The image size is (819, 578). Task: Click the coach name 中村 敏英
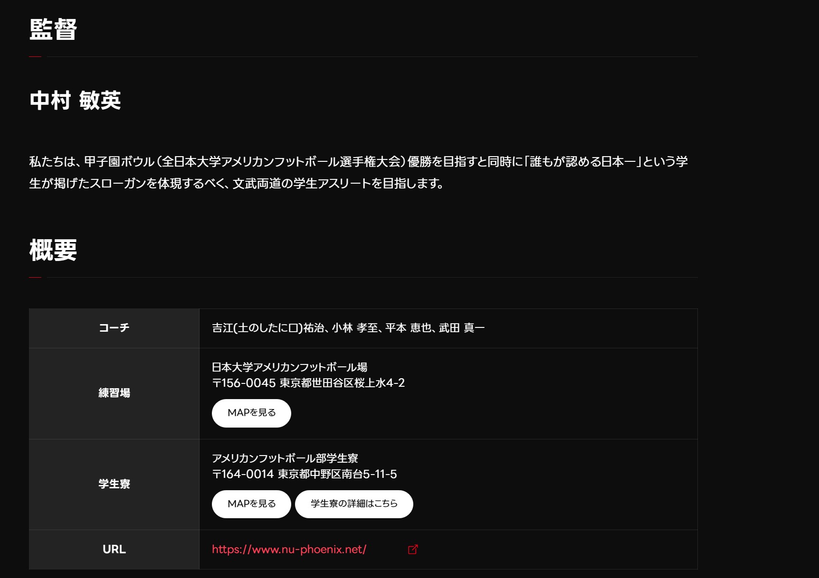pos(75,101)
